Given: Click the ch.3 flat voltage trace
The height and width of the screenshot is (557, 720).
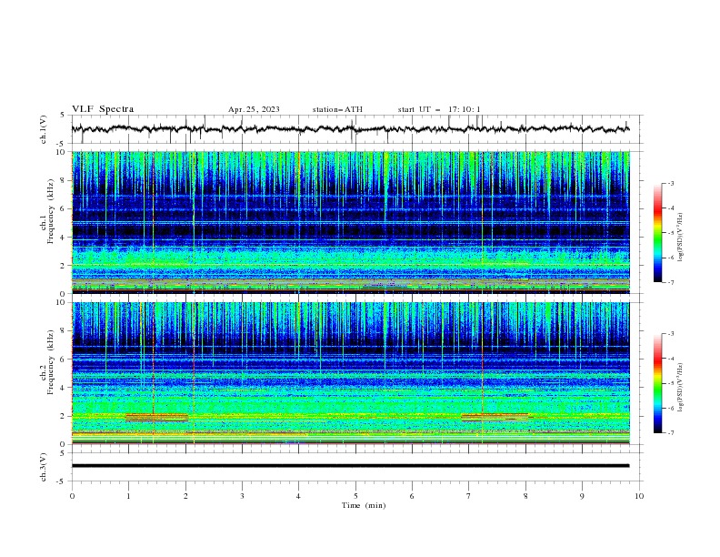Looking at the screenshot, I should pyautogui.click(x=350, y=466).
